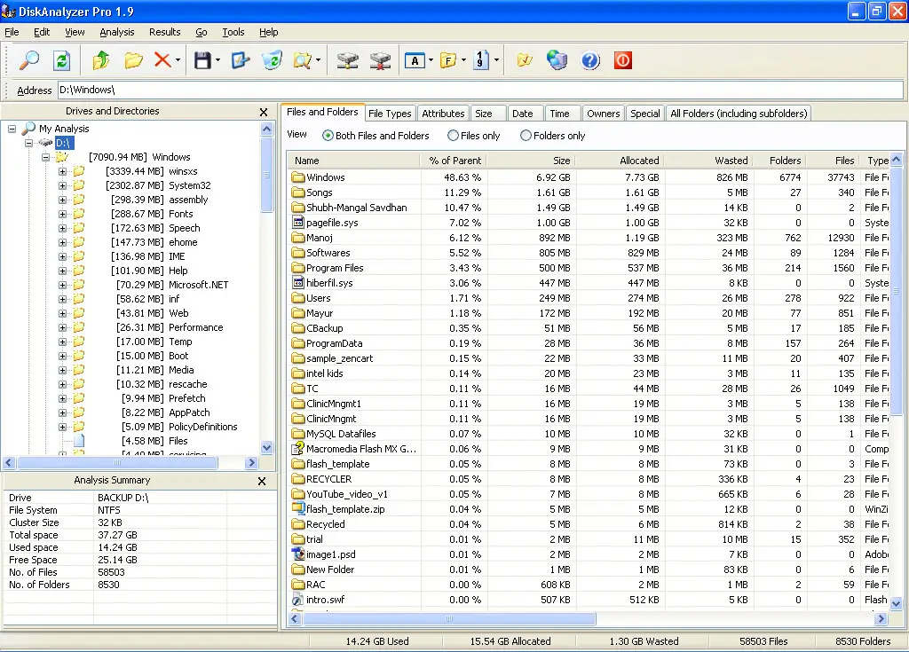Click the disconnect network drive icon
909x652 pixels.
[x=380, y=60]
